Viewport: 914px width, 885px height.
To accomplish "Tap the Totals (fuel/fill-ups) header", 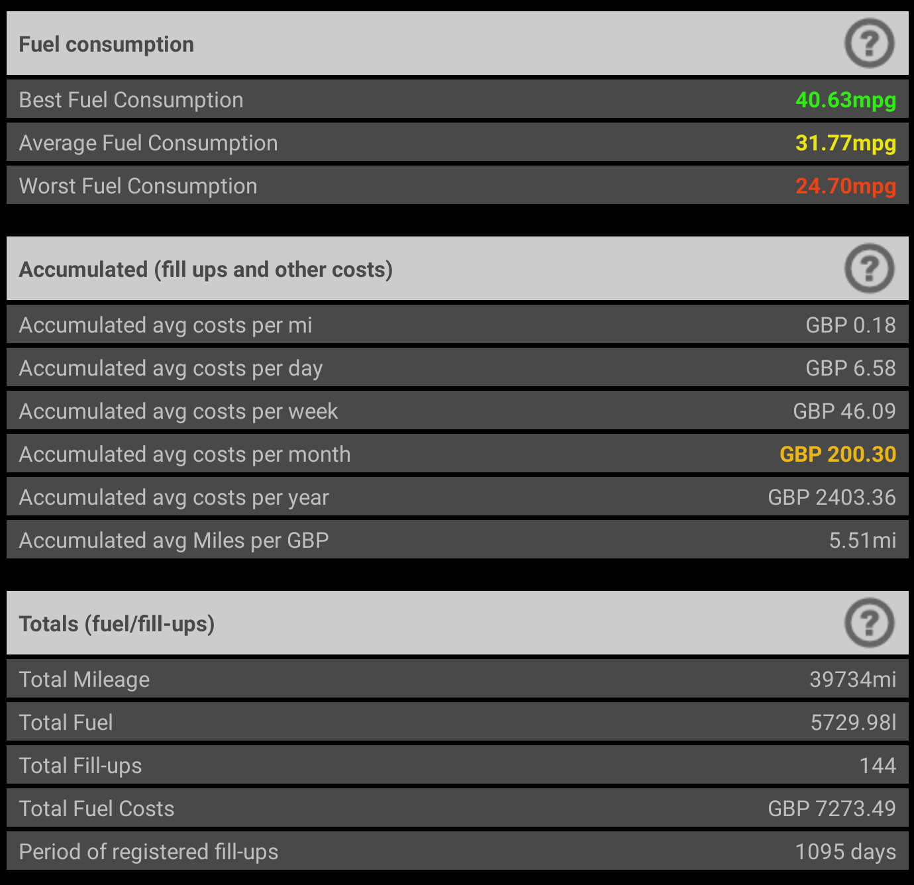I will [117, 624].
